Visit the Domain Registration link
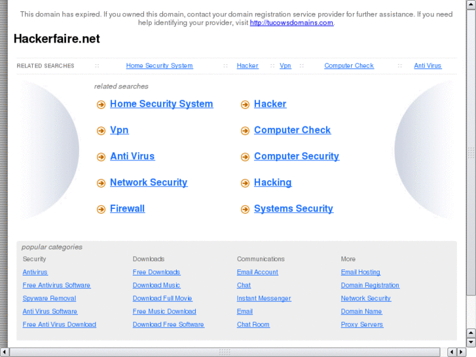The width and height of the screenshot is (476, 357). click(370, 286)
